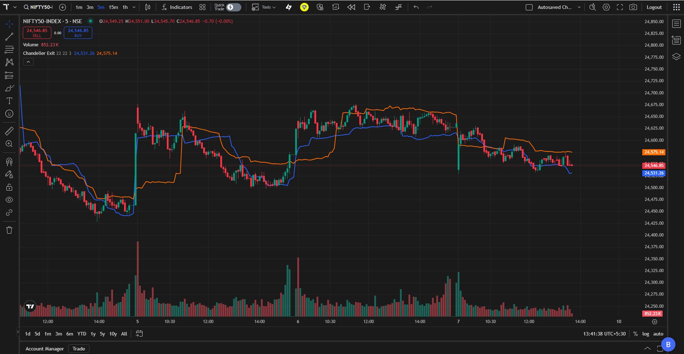The image size is (684, 354).
Task: Open the time interval dropdown arrow after 1h
Action: coord(134,7)
